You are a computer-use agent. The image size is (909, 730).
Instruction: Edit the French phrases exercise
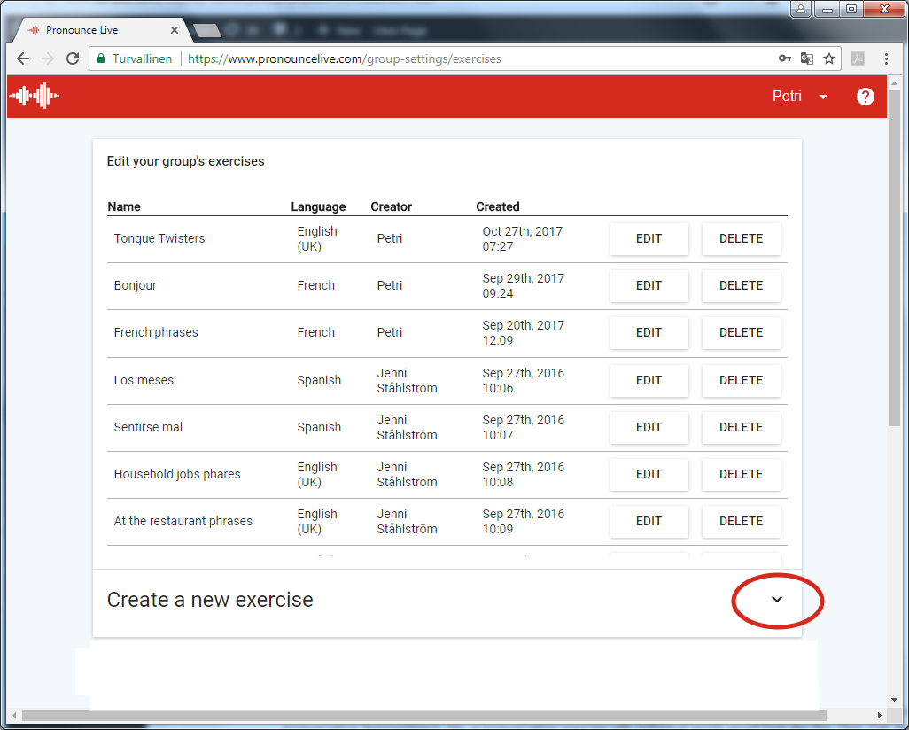[x=649, y=333]
